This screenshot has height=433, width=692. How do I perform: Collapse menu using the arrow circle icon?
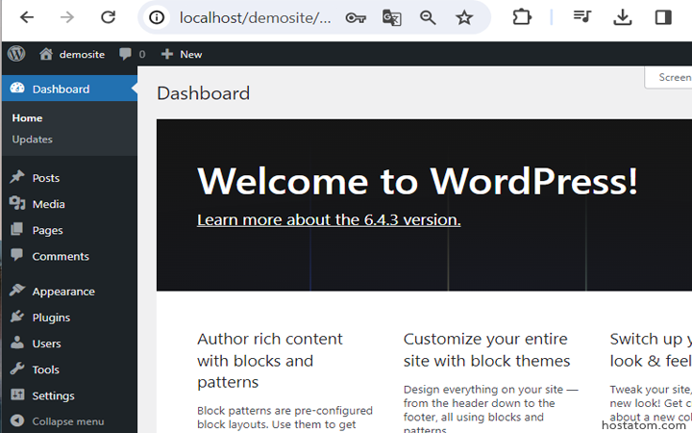coord(17,420)
